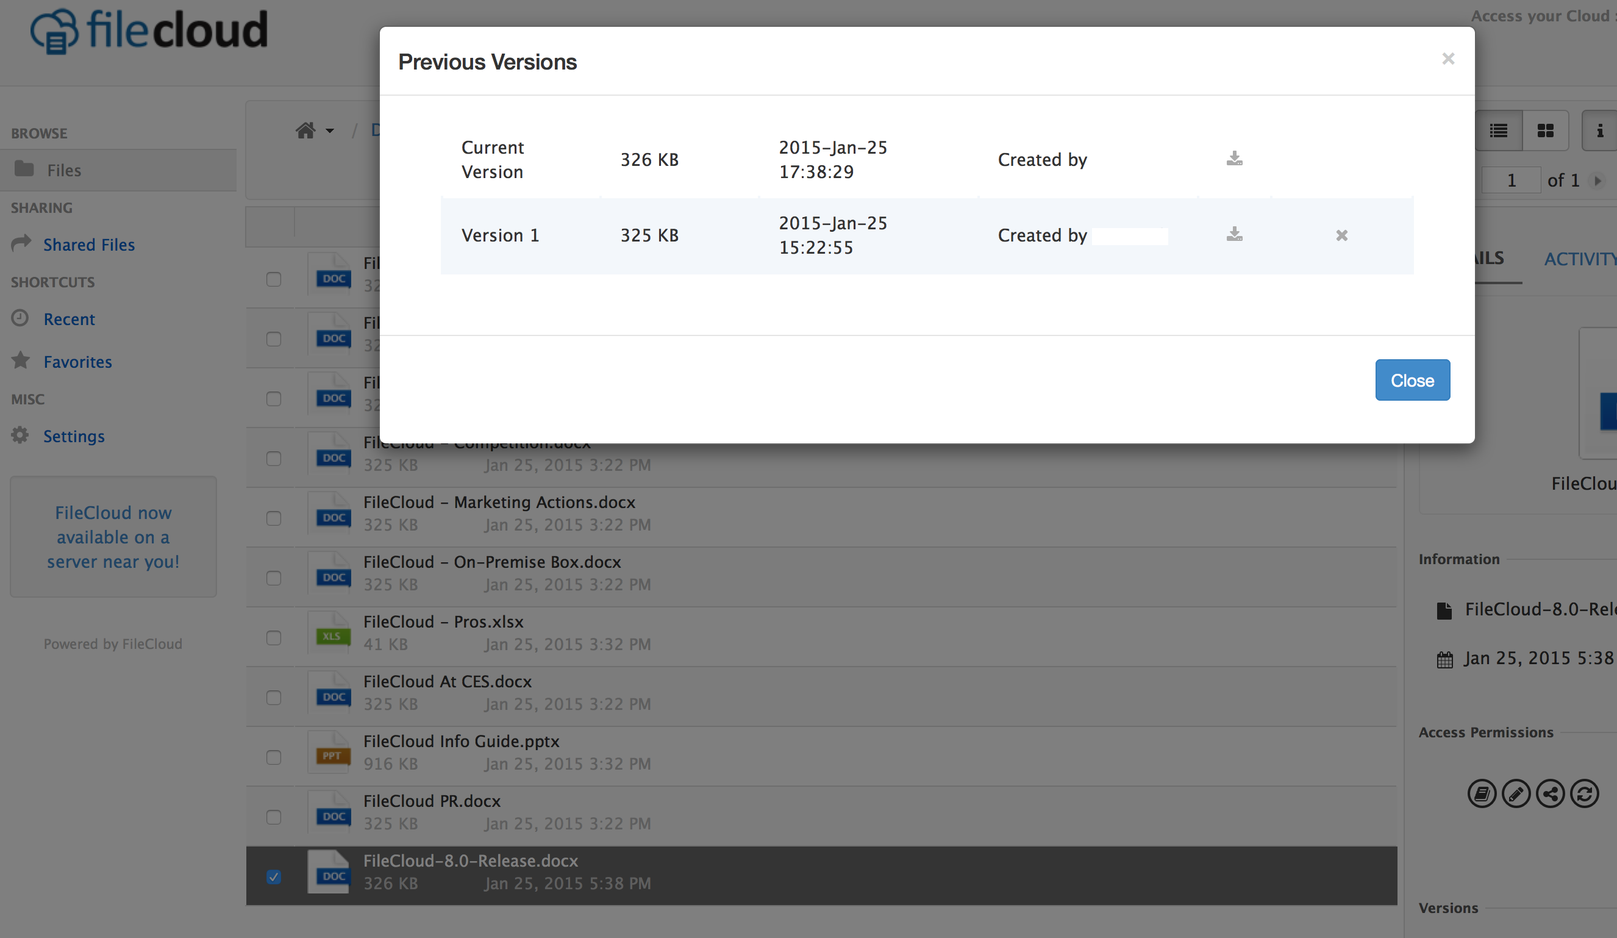1617x938 pixels.
Task: Open Settings in the sidebar
Action: pyautogui.click(x=74, y=437)
